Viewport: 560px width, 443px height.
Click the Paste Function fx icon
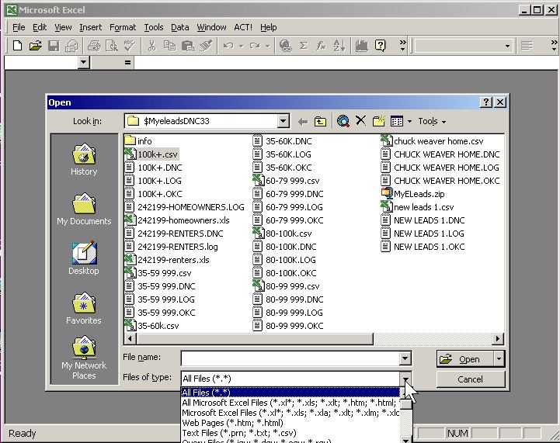321,46
